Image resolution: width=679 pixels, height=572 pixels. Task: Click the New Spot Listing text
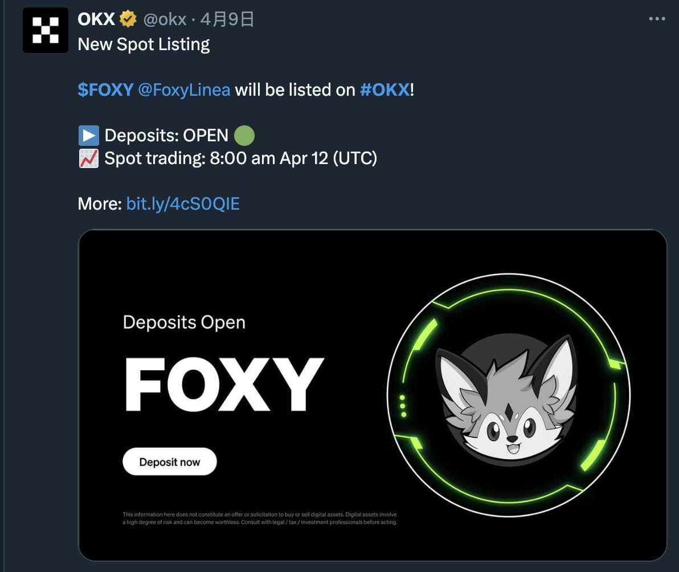click(x=144, y=44)
